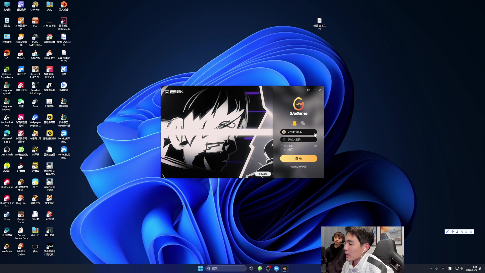Open the Microsoft Edge desktop icon
Image resolution: width=485 pixels, height=273 pixels.
tap(7, 136)
